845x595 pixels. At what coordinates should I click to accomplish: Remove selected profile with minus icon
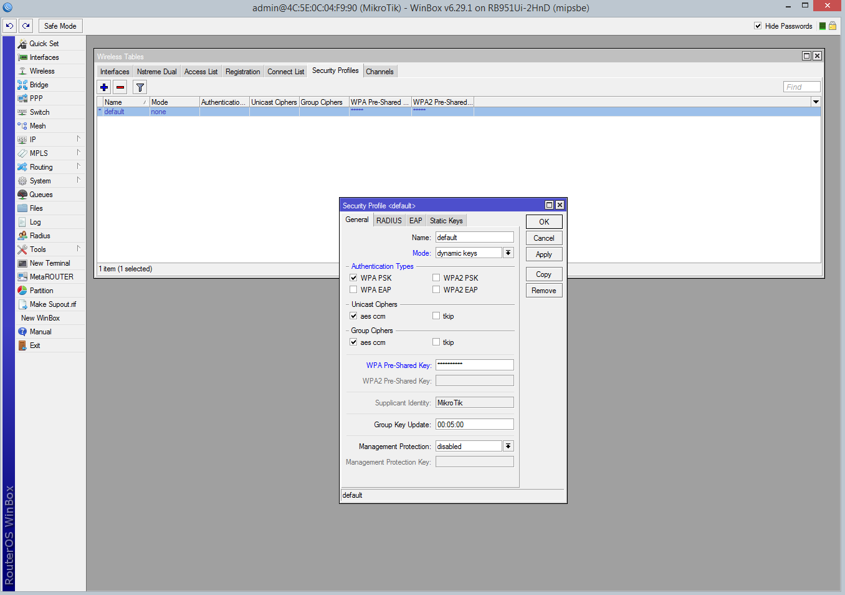pos(120,87)
